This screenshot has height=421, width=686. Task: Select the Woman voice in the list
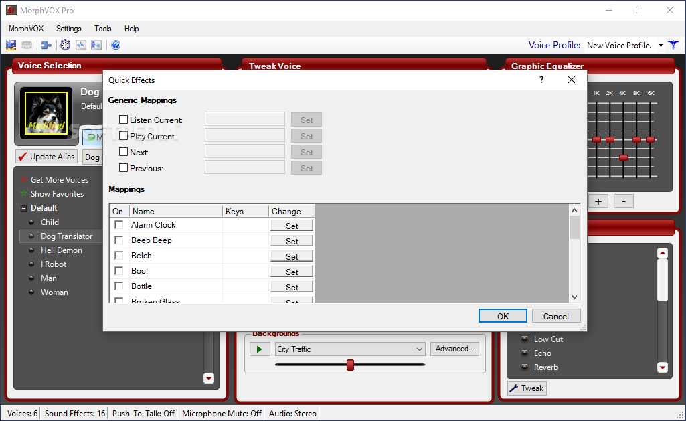pos(54,292)
